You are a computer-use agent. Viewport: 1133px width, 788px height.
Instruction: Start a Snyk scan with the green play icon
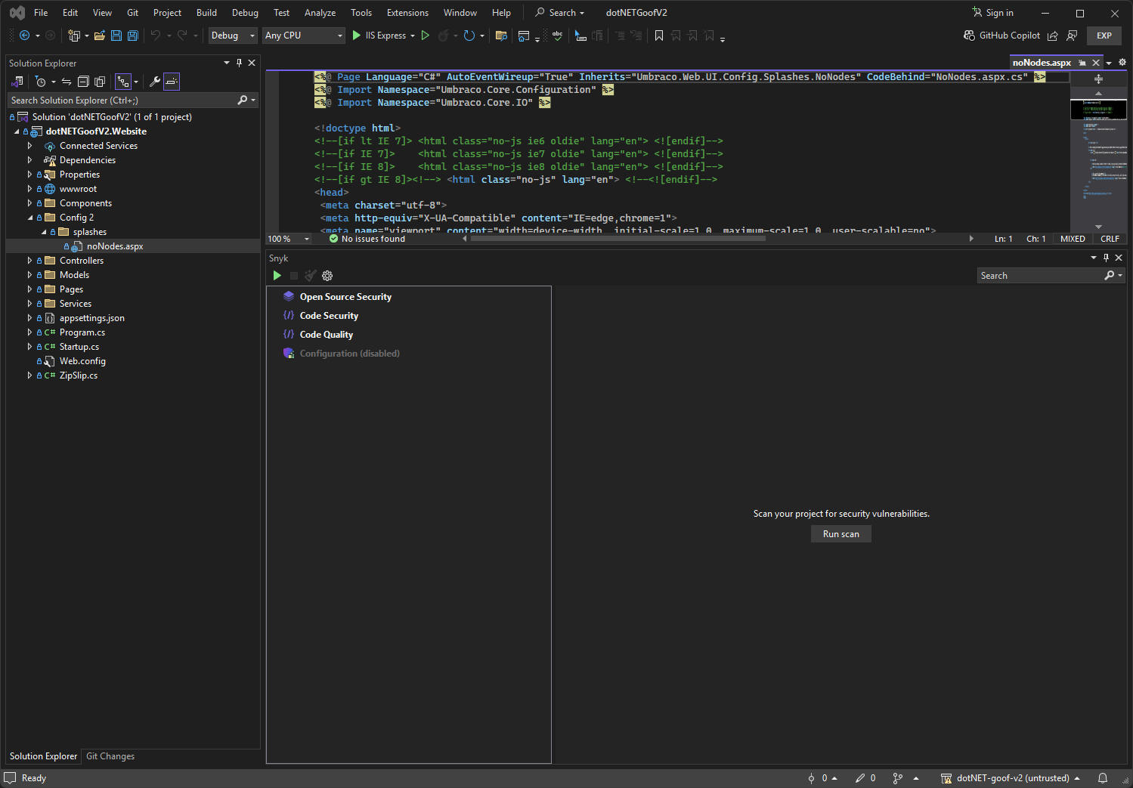point(277,276)
